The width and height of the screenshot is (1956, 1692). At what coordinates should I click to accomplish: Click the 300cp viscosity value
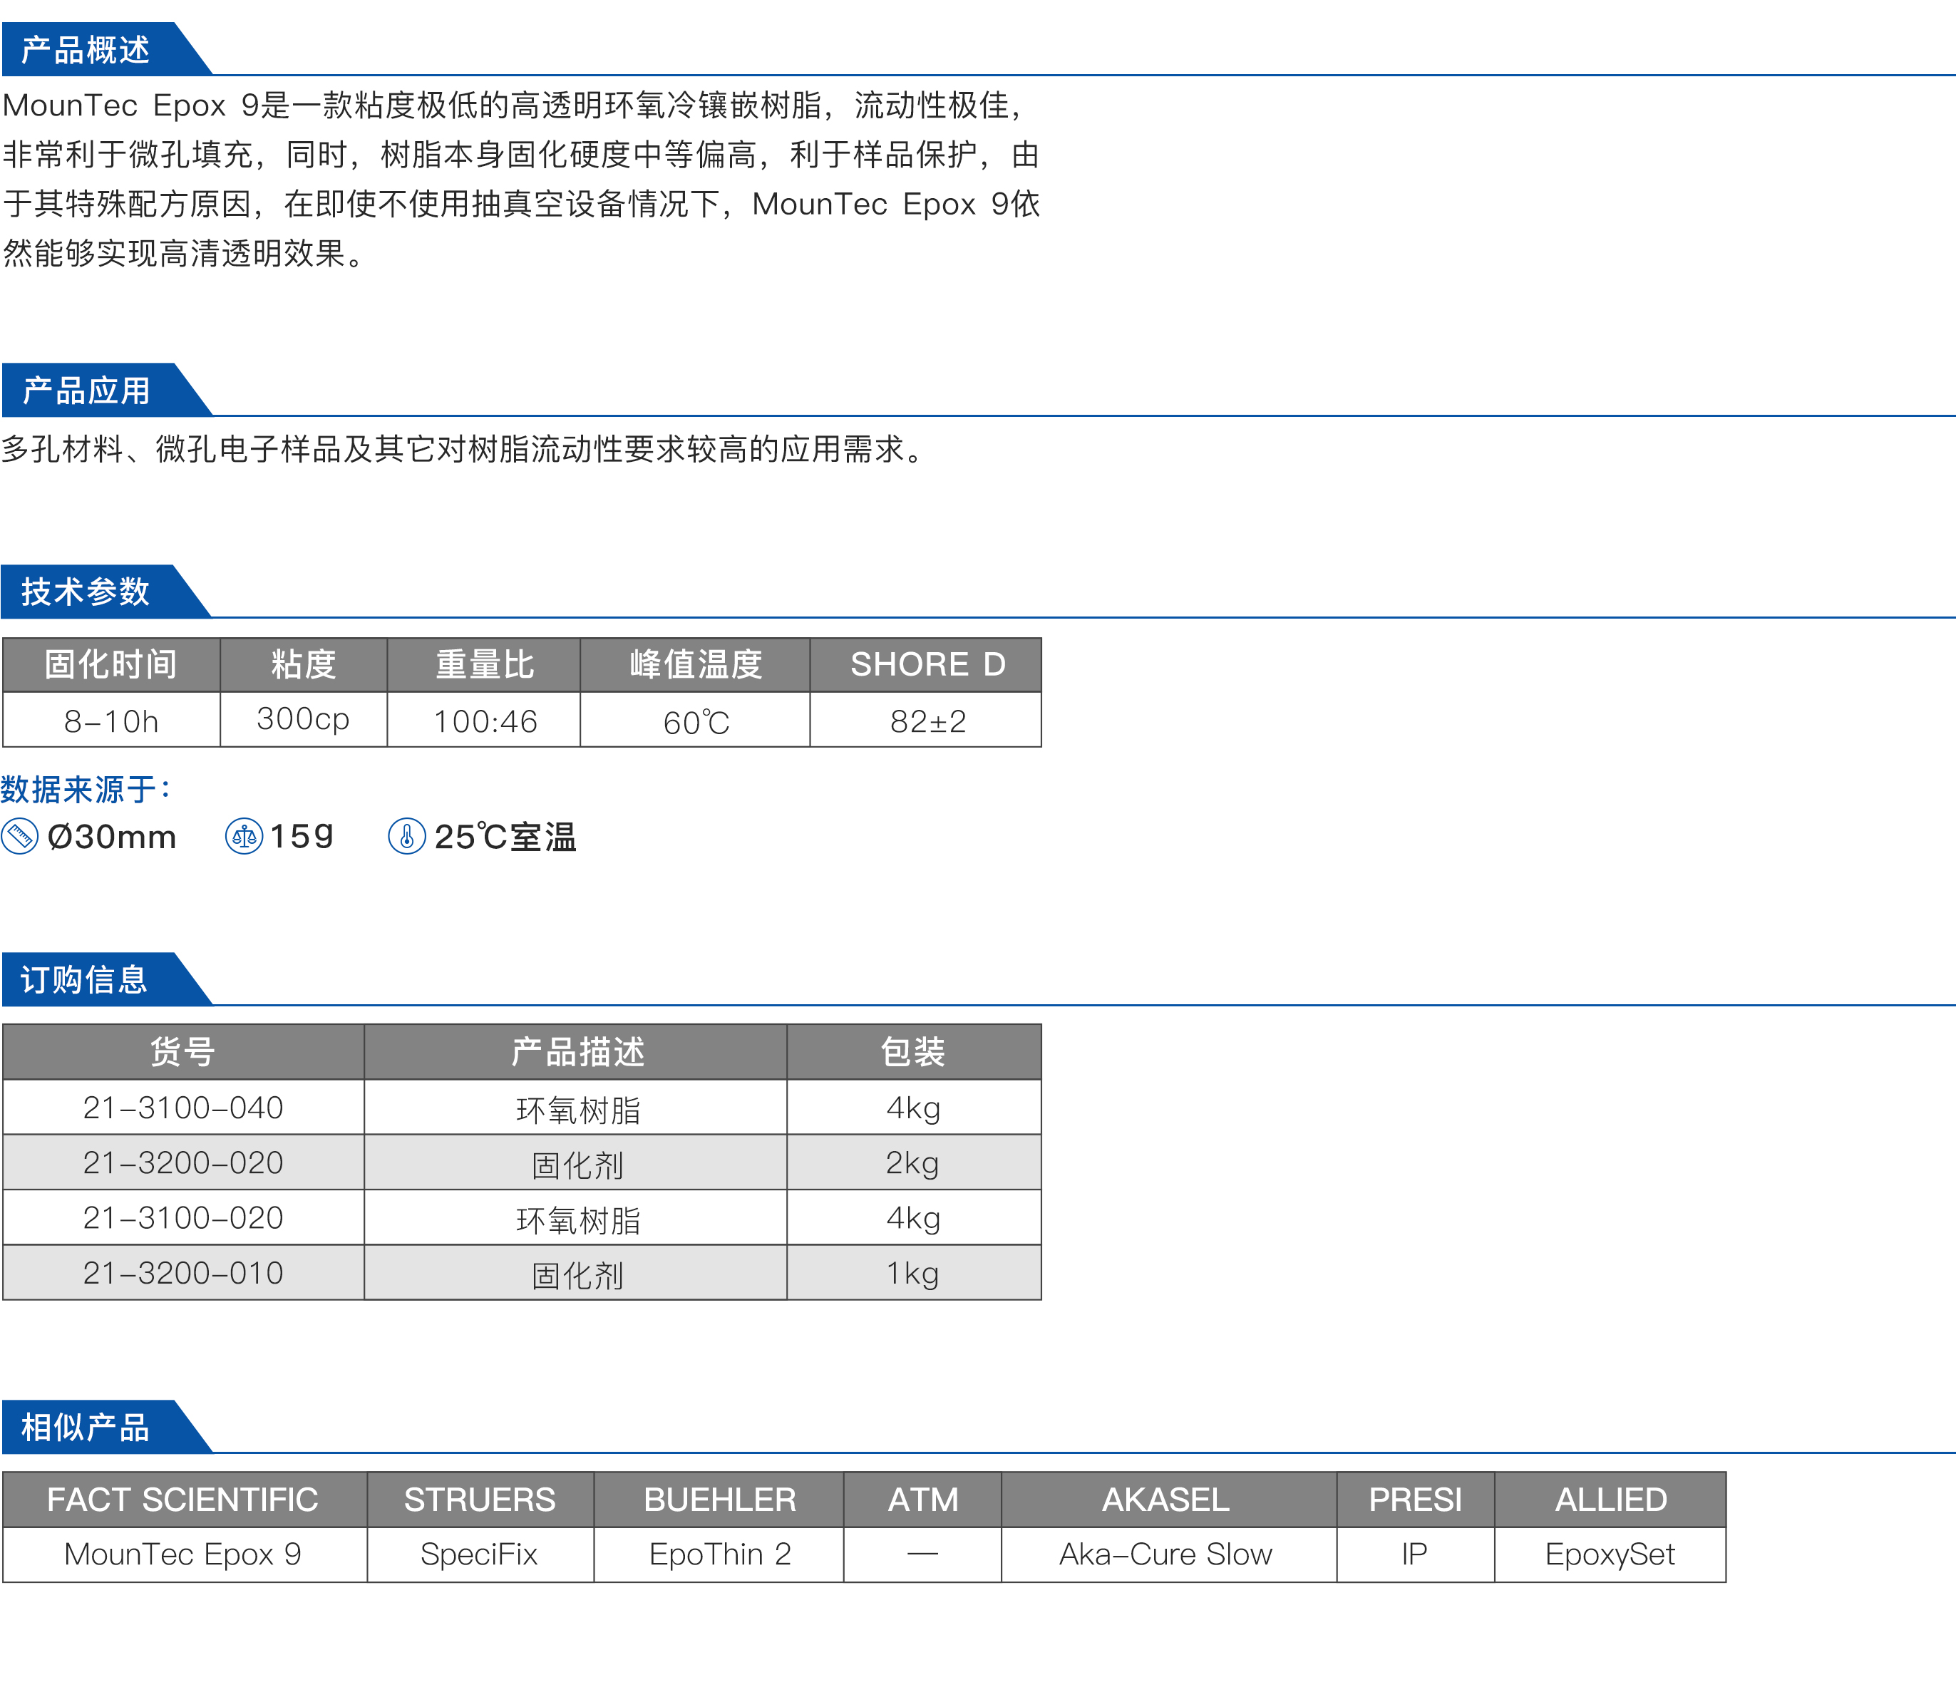(303, 719)
